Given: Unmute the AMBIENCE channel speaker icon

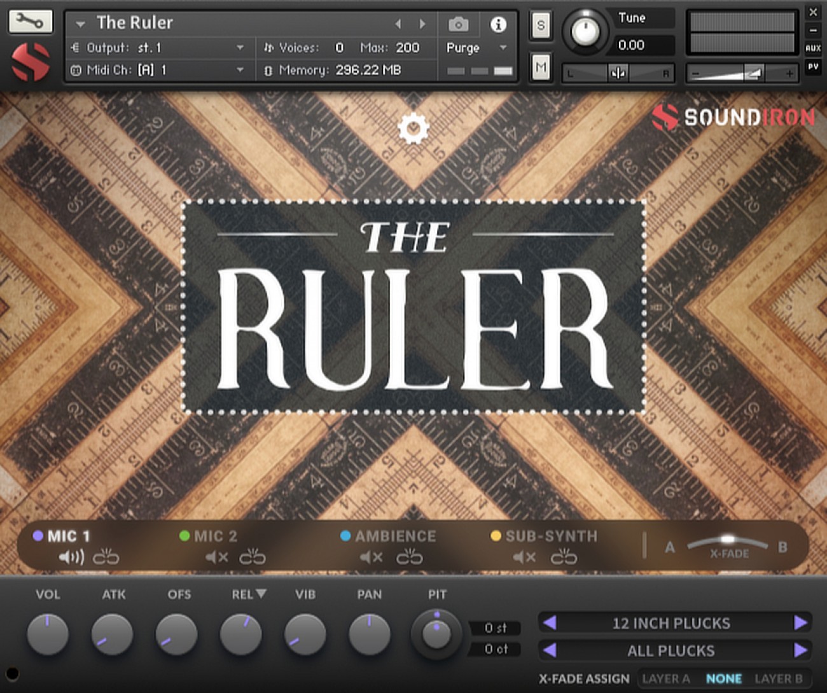Looking at the screenshot, I should 371,557.
